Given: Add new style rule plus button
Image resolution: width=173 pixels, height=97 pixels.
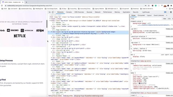Looking at the screenshot, I should 172,19.
